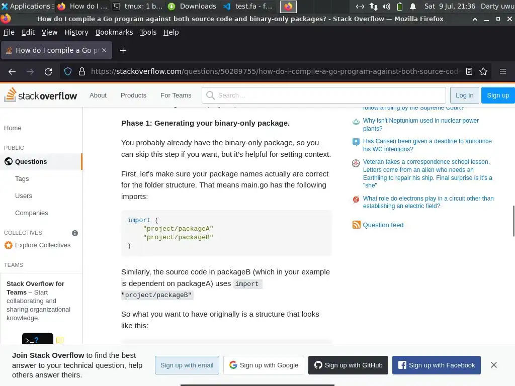Image resolution: width=515 pixels, height=386 pixels.
Task: Click the Question feed RSS icon
Action: click(x=357, y=225)
